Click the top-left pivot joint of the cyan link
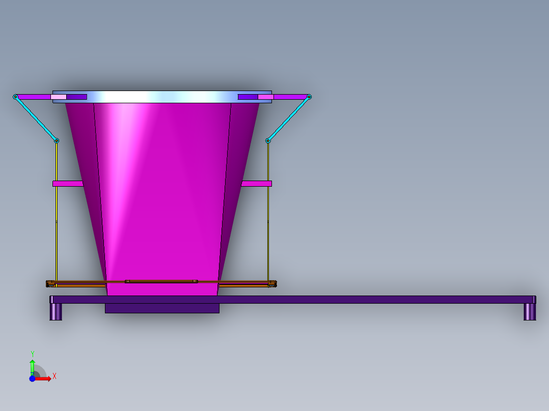The width and height of the screenshot is (549, 411). (16, 97)
